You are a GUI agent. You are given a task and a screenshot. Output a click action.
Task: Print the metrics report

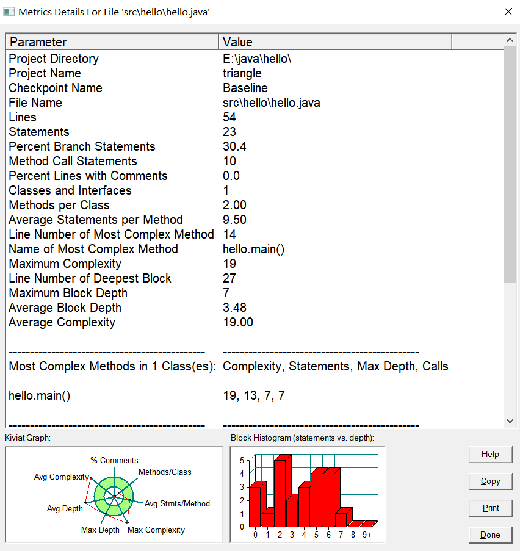(x=490, y=508)
